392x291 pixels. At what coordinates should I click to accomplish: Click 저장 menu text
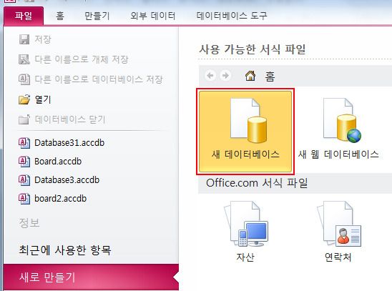pos(43,39)
